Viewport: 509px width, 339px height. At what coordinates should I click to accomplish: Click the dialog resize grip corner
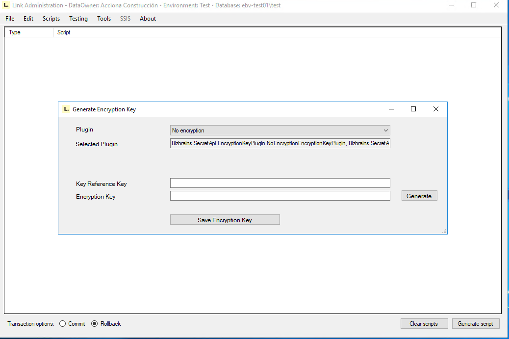[444, 232]
